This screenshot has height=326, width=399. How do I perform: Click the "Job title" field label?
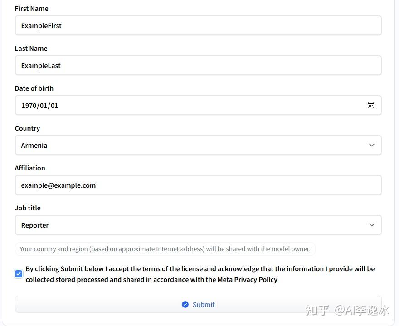coord(28,208)
